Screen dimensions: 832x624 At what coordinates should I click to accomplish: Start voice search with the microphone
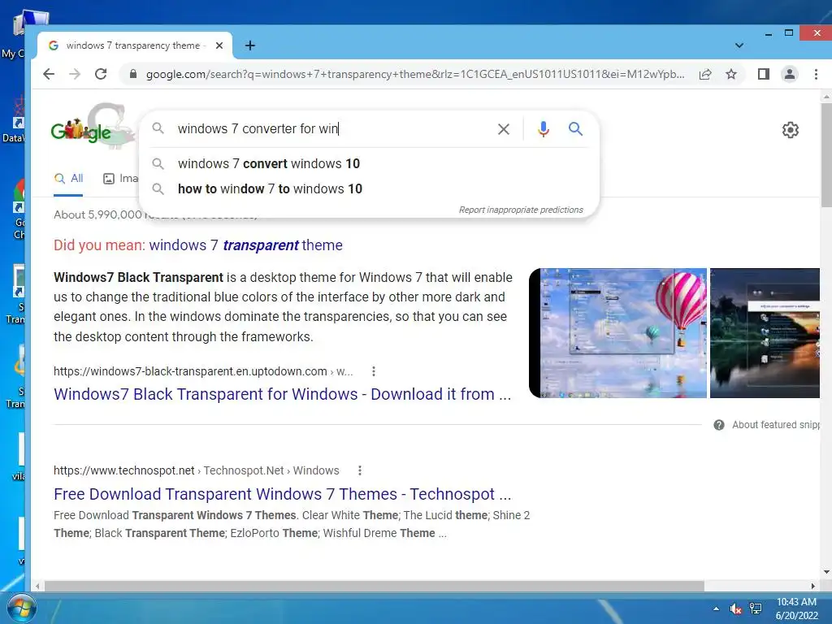(x=544, y=129)
